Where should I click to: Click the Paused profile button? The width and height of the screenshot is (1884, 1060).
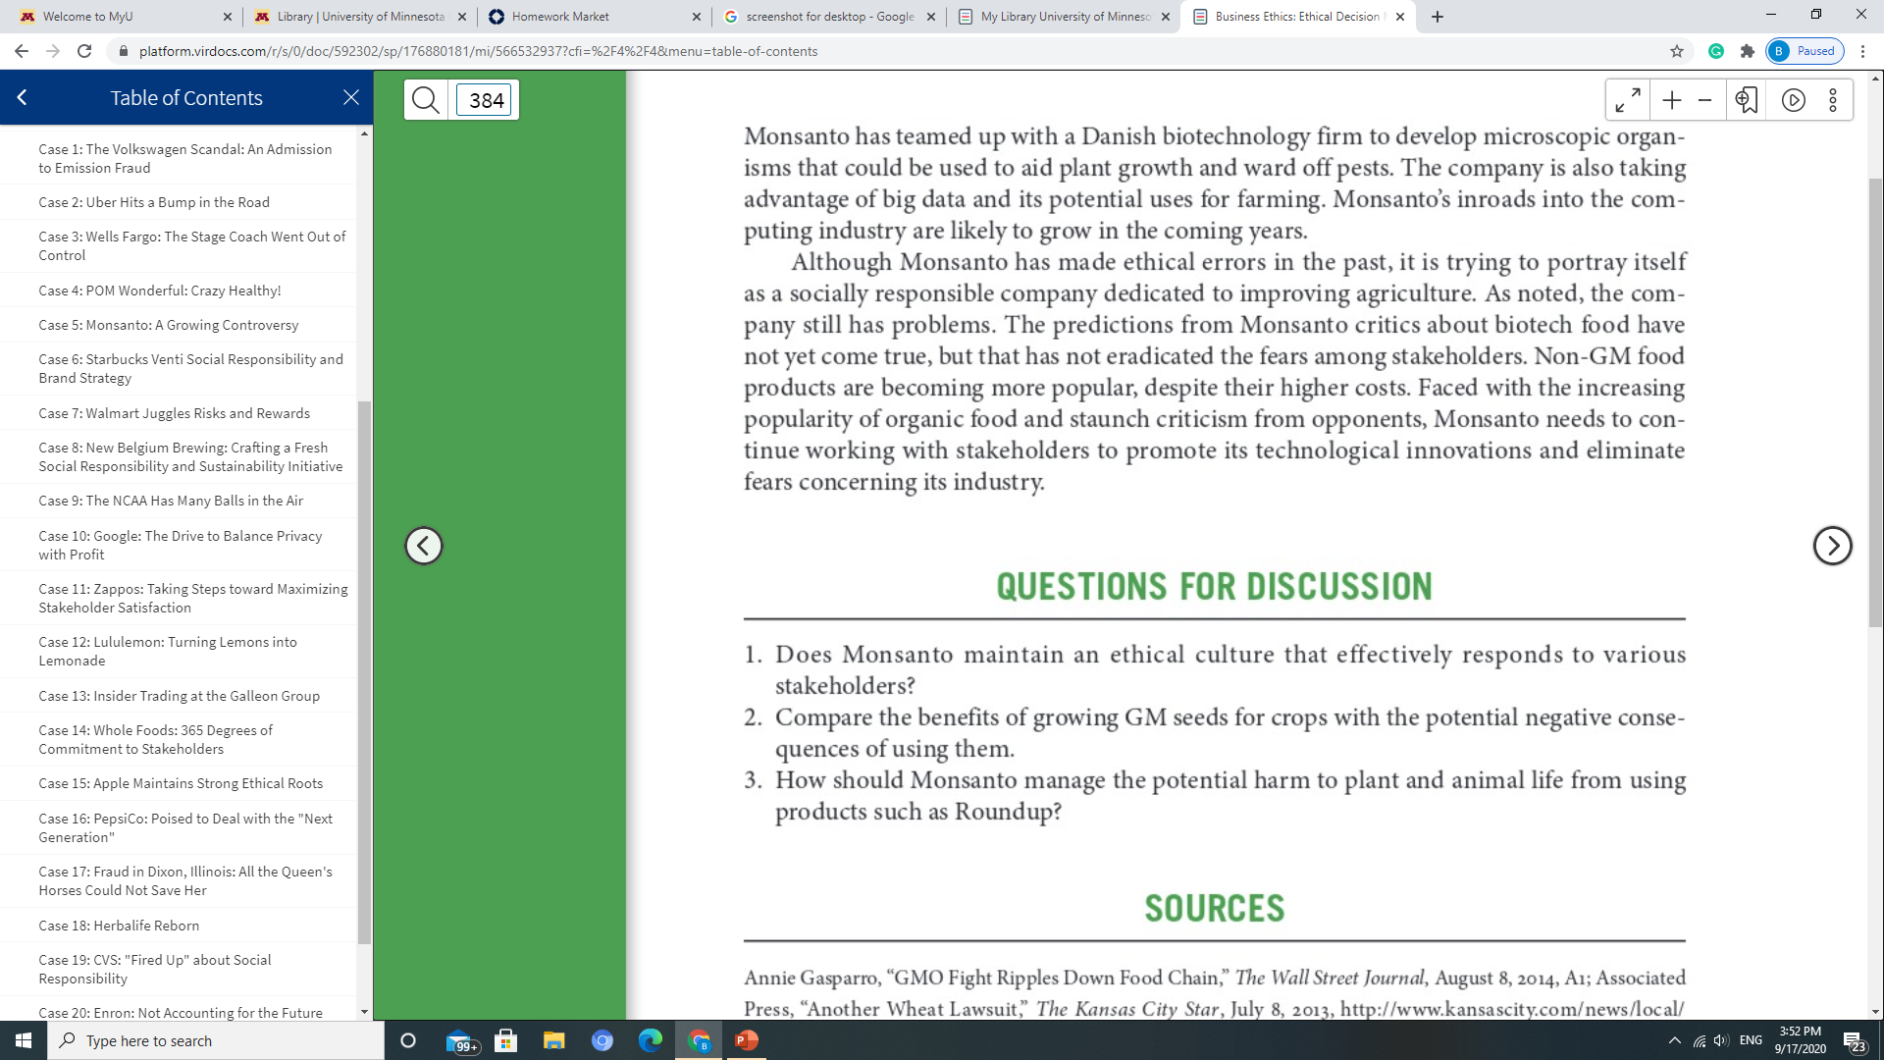1805,51
